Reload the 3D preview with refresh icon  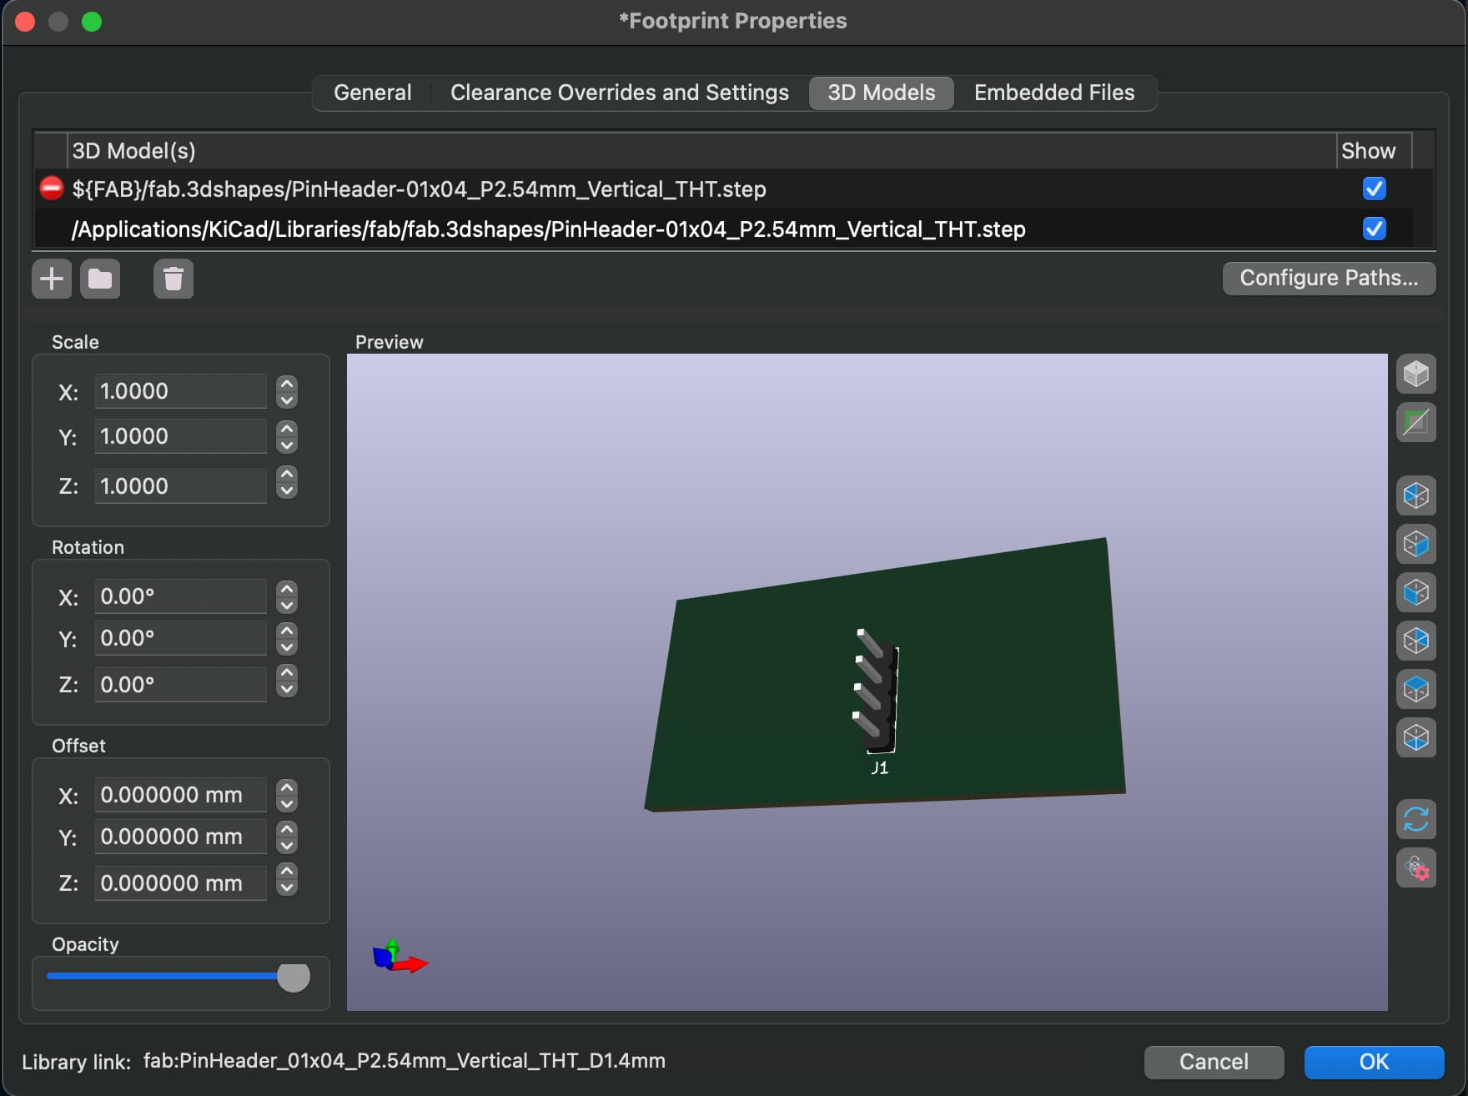pos(1415,820)
